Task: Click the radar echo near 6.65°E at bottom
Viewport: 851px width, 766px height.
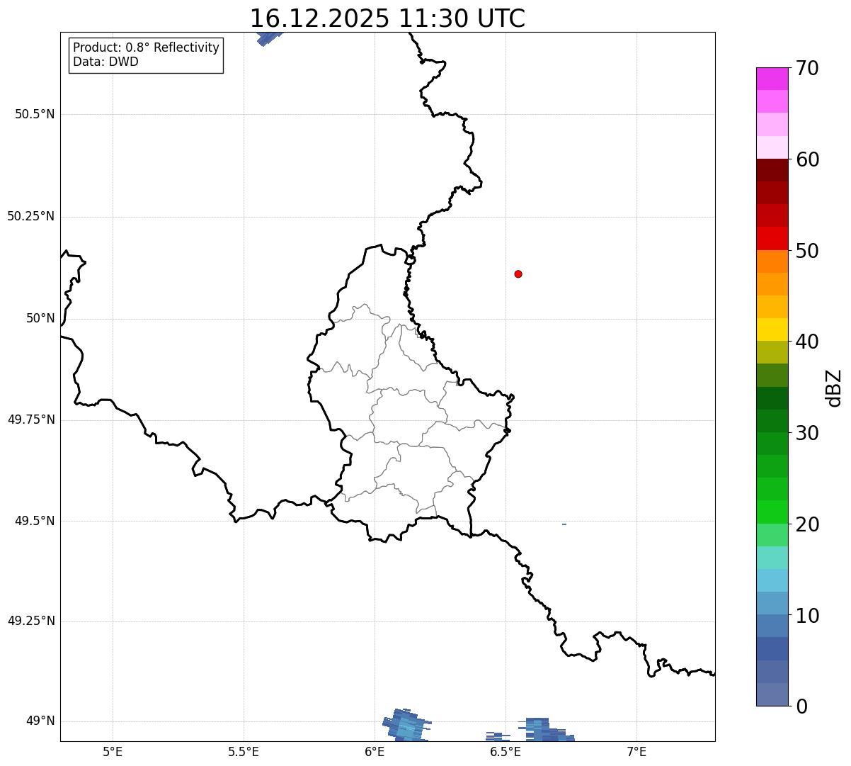Action: tap(545, 730)
